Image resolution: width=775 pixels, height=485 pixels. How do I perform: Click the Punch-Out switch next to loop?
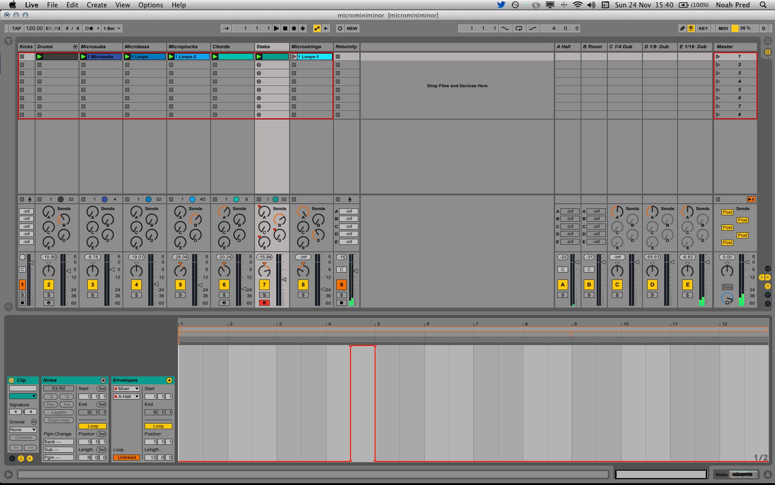tap(533, 28)
